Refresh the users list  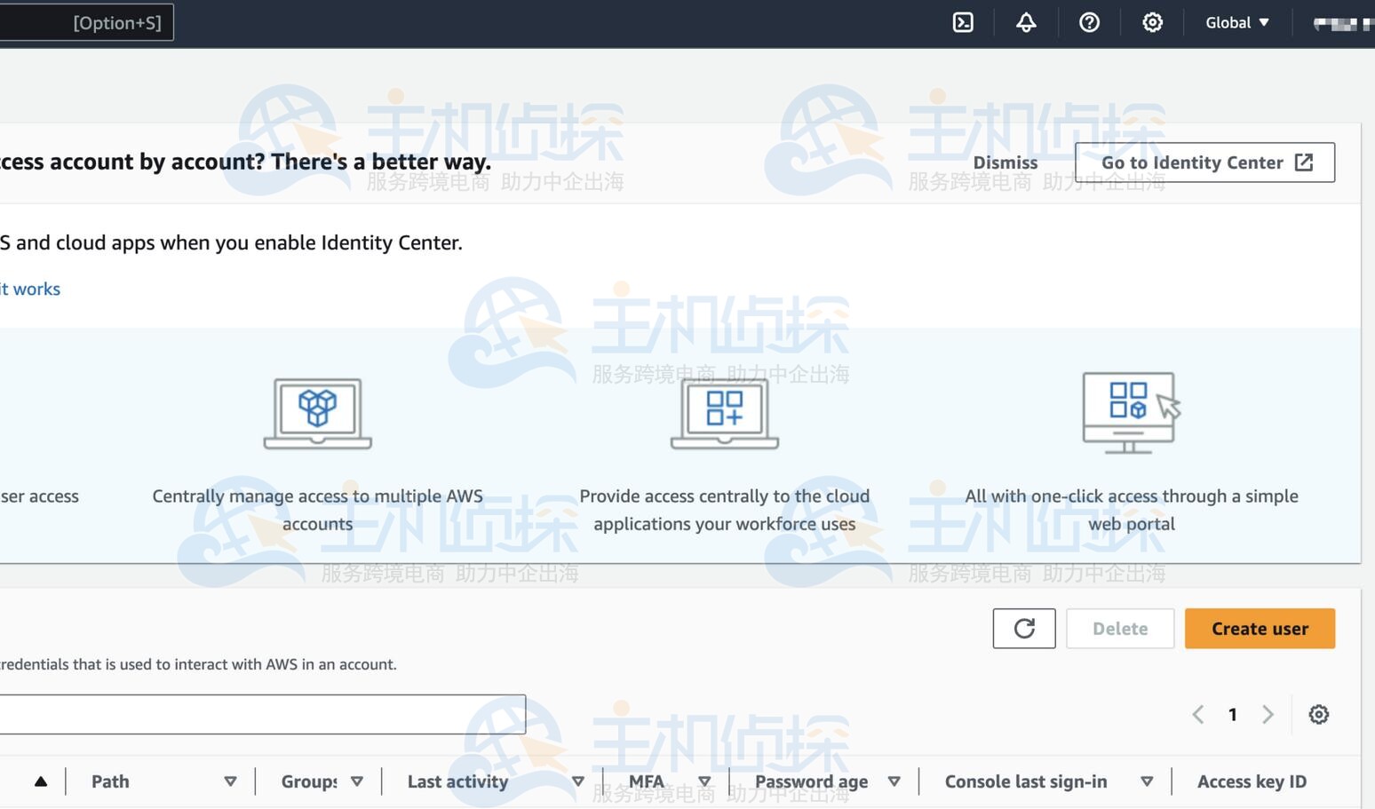[x=1024, y=629]
